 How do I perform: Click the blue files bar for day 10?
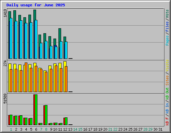[x=55, y=46]
